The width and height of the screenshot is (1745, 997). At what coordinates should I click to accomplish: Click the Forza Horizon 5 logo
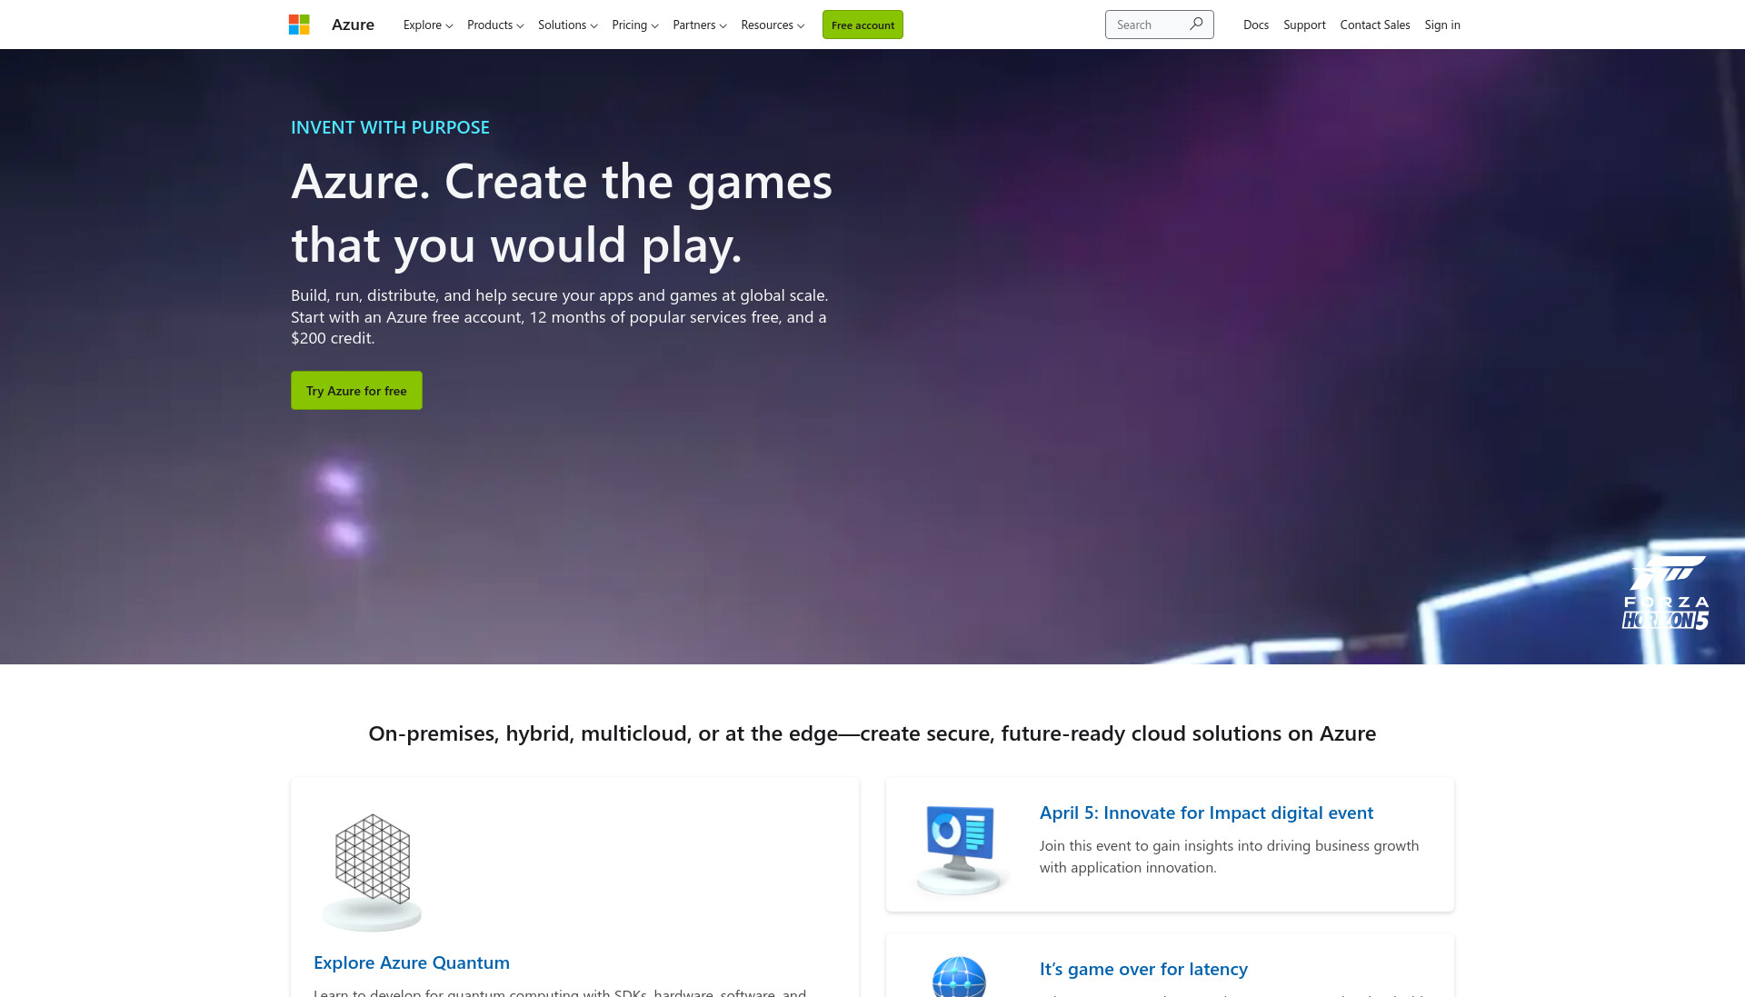[x=1665, y=593]
